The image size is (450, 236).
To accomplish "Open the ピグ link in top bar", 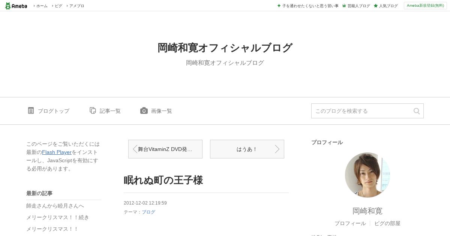I will [58, 6].
